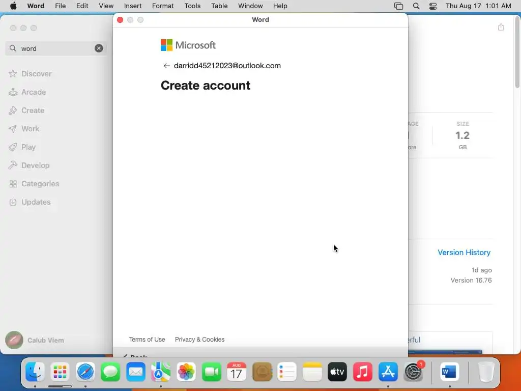The image size is (521, 391).
Task: Click the Stage Manager icon in menu bar
Action: (x=398, y=6)
